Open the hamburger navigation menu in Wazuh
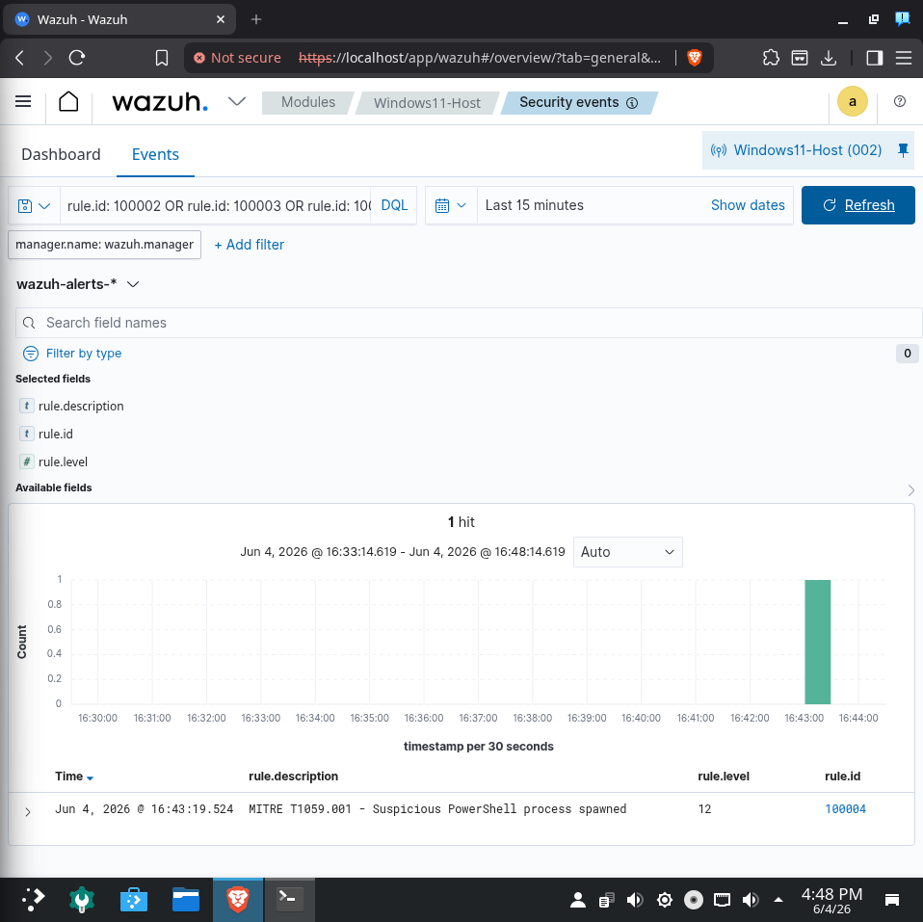Screen dimensions: 923x922 point(23,102)
